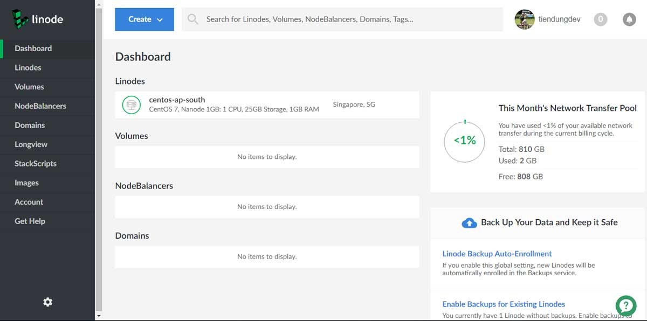Open the tiendungdev user menu
This screenshot has height=321, width=647.
(548, 19)
